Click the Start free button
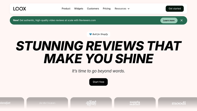Image resolution: width=197 pixels, height=111 pixels. point(99,82)
